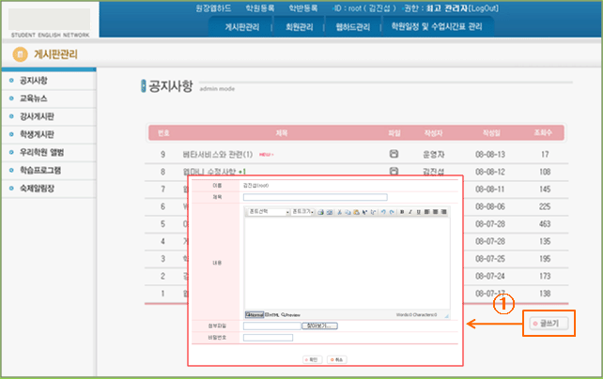
Task: Toggle italic formatting in the editor
Action: coord(410,212)
